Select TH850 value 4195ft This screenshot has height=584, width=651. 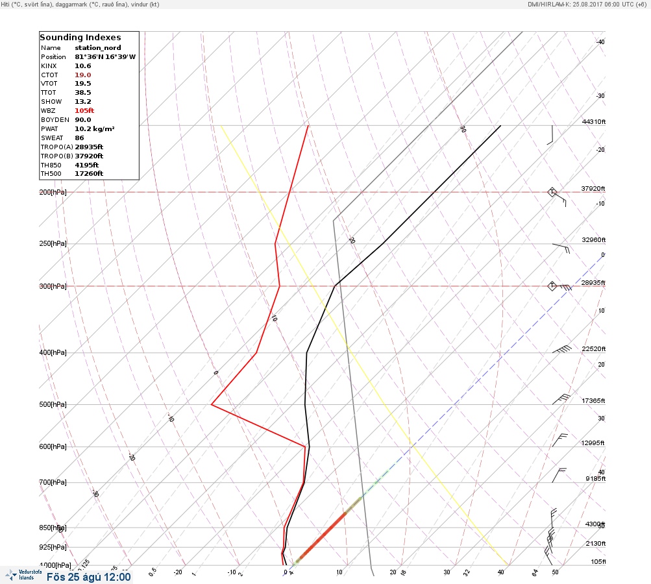click(87, 165)
